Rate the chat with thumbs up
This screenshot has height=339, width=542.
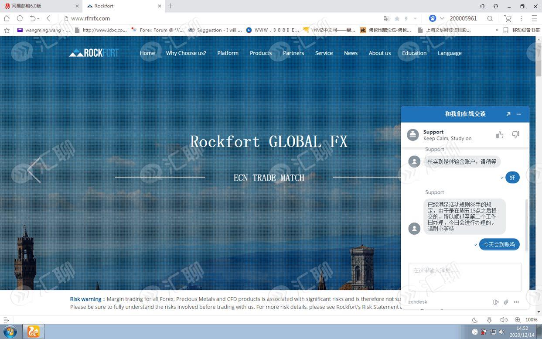(x=500, y=135)
